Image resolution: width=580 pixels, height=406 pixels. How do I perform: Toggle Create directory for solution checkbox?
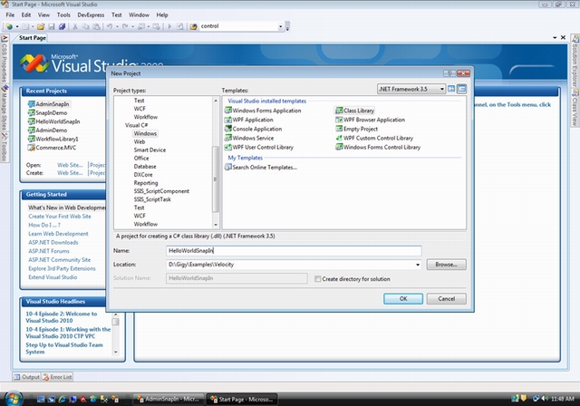tap(317, 279)
